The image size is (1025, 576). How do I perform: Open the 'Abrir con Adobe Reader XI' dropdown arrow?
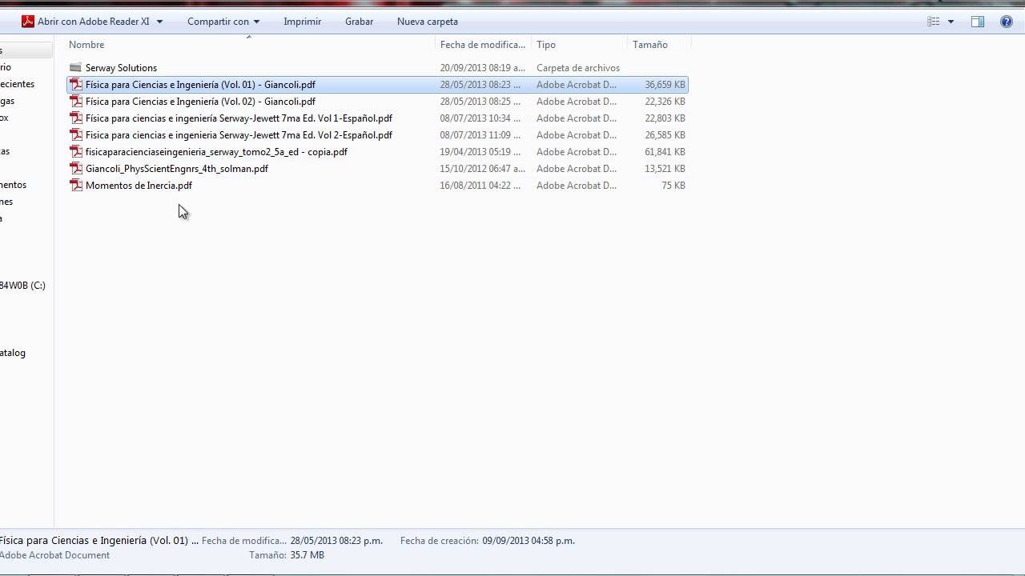(159, 22)
